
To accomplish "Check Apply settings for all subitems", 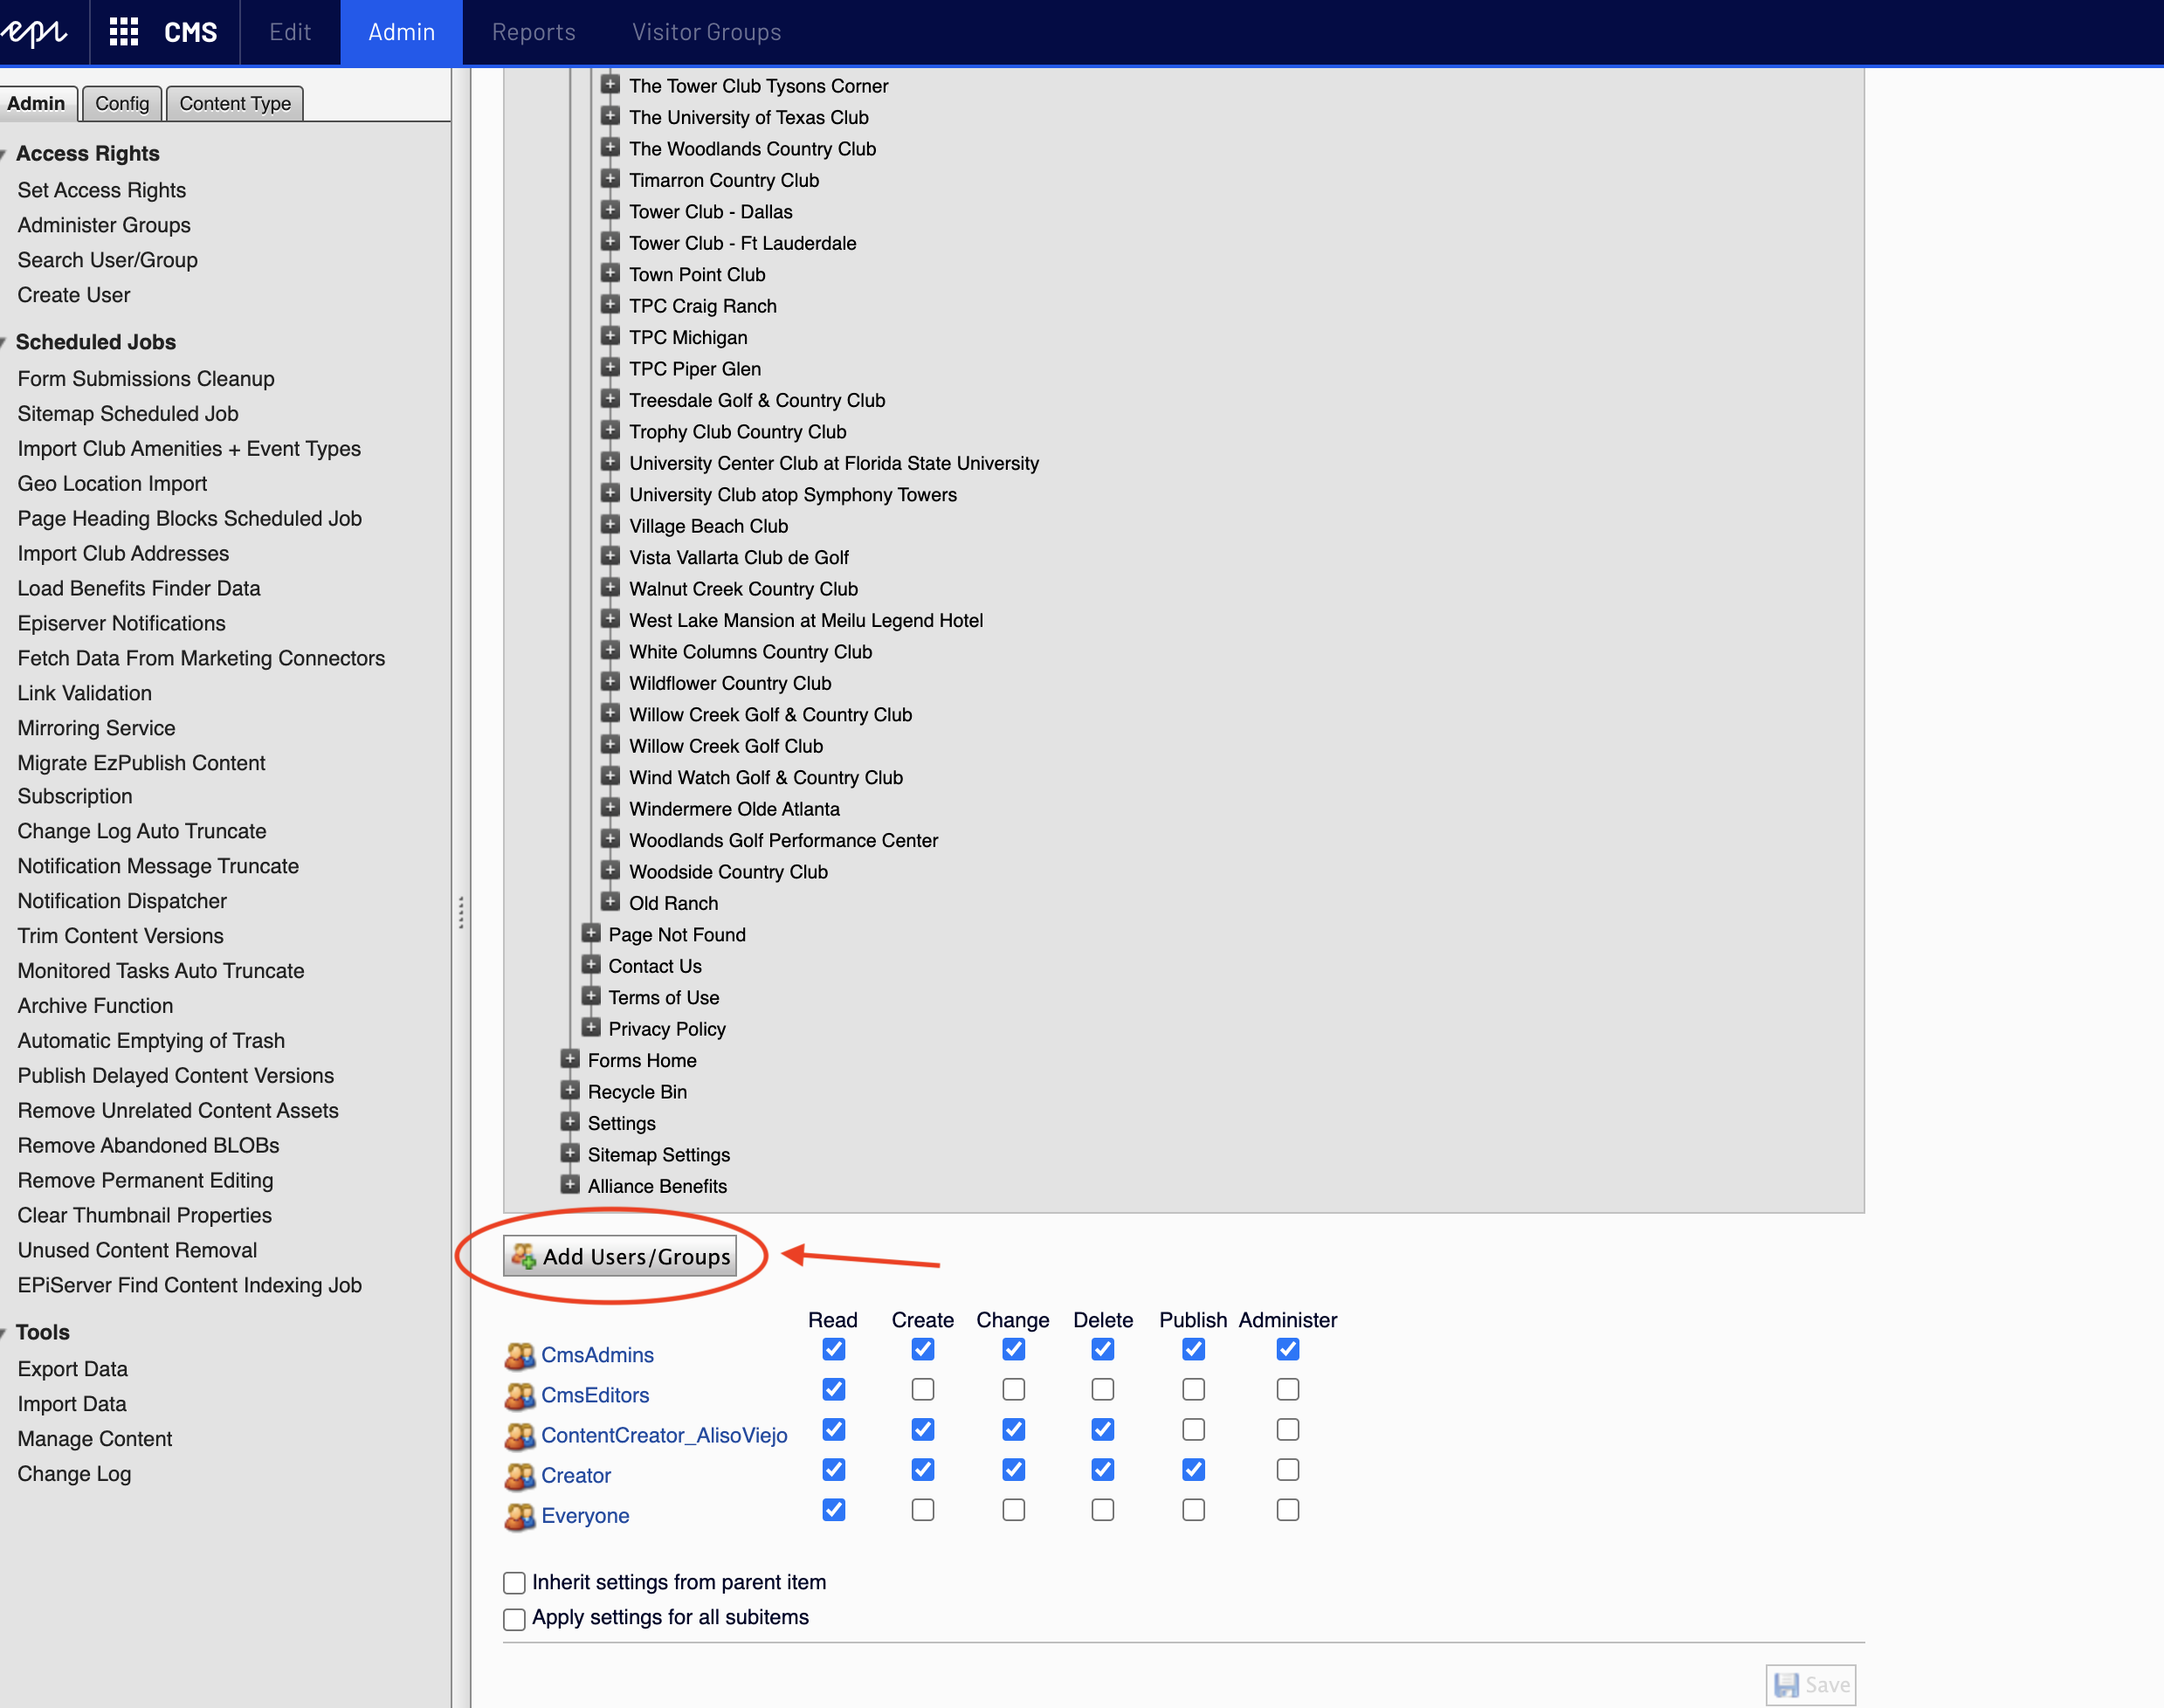I will pos(514,1619).
